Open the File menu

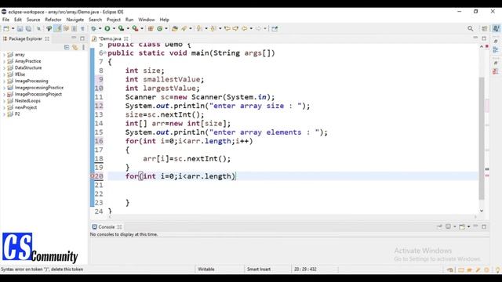tap(5, 20)
